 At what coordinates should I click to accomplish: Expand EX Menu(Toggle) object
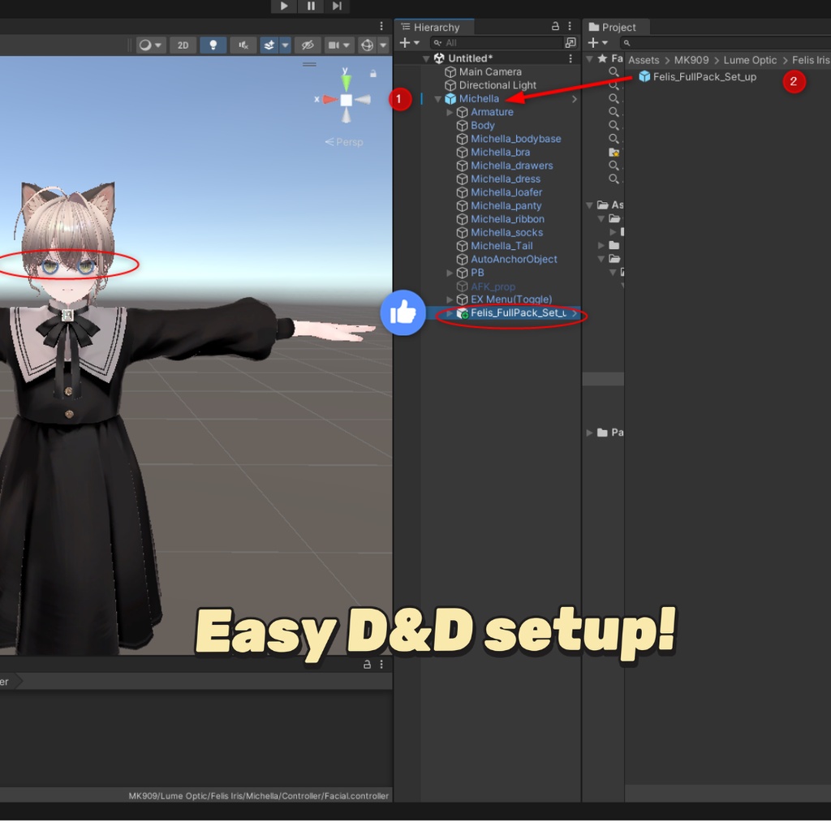(x=450, y=300)
